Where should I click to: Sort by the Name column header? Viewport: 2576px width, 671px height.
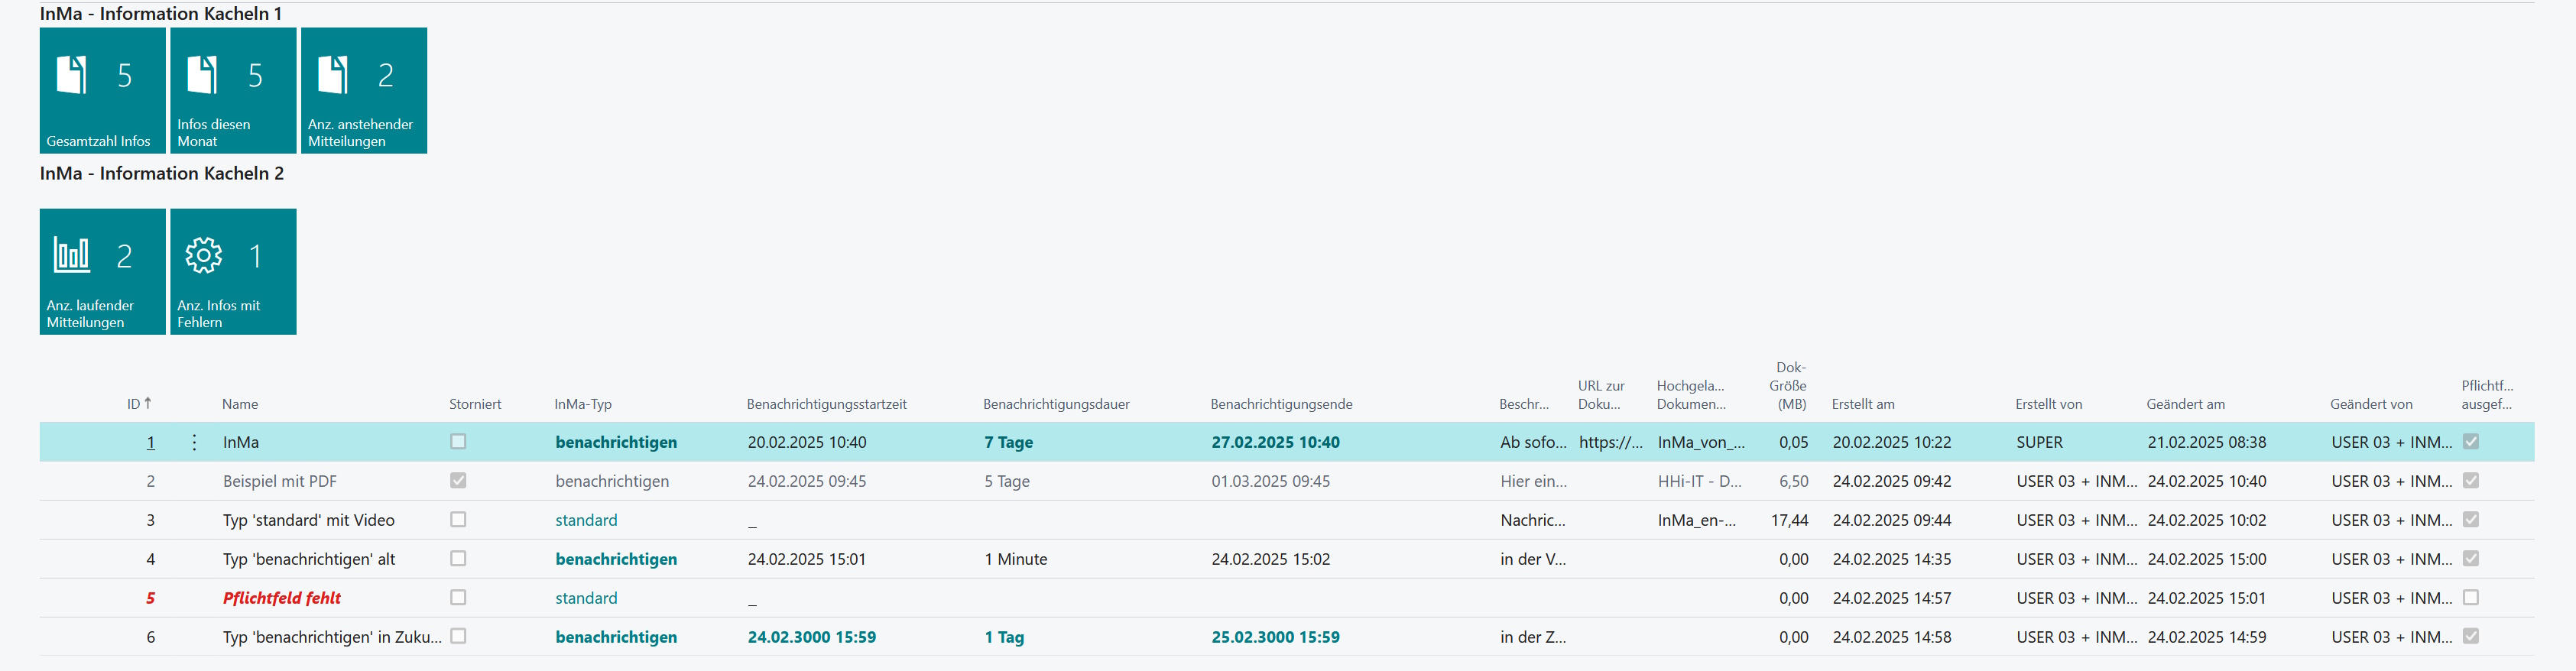click(x=240, y=404)
